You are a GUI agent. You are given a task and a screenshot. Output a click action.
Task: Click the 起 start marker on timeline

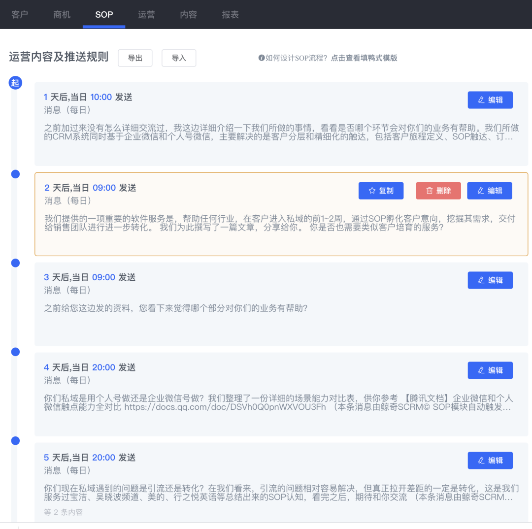click(x=15, y=83)
